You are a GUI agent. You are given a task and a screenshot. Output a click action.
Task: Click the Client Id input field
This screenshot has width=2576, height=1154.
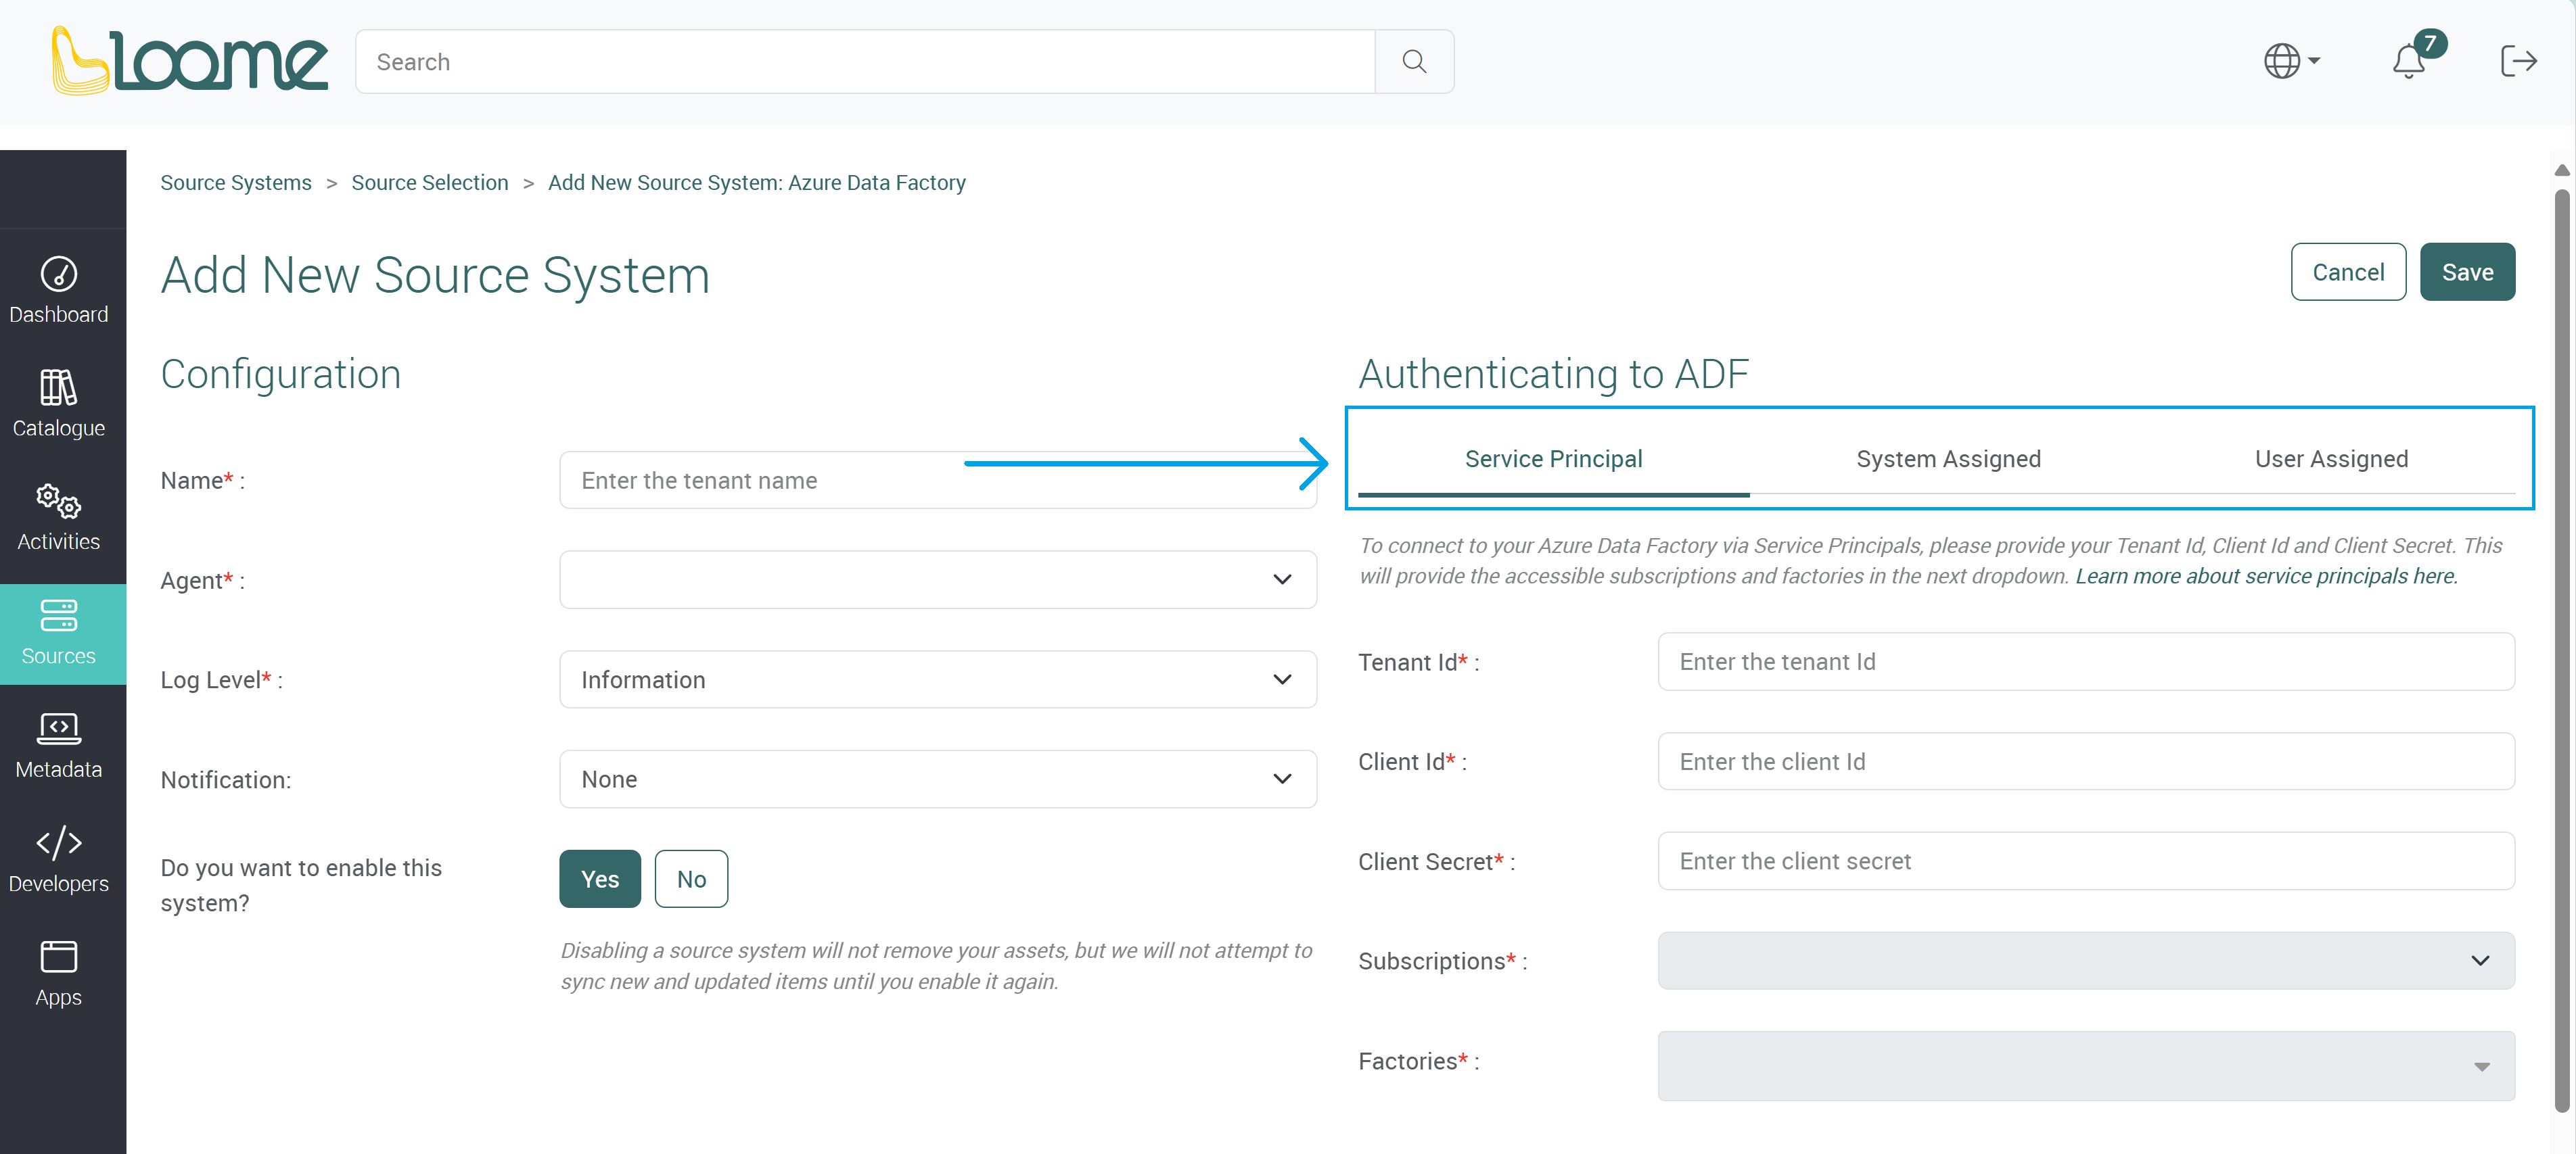click(x=2086, y=761)
